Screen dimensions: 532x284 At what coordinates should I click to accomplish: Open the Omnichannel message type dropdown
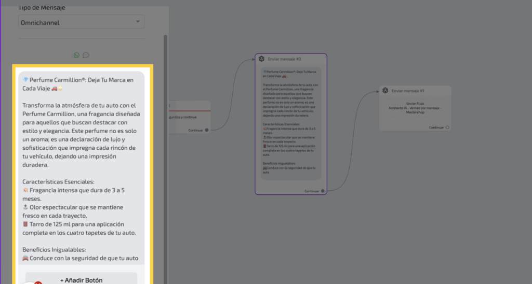pyautogui.click(x=81, y=22)
